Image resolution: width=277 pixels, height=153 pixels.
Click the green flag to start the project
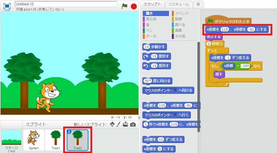pyautogui.click(x=125, y=6)
